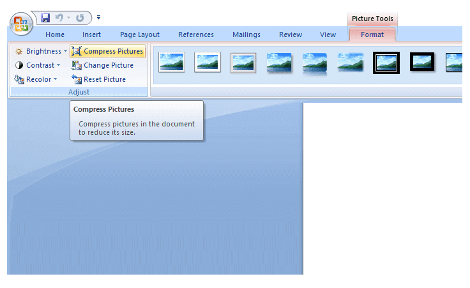Select the References tab
This screenshot has width=470, height=288.
click(x=196, y=34)
